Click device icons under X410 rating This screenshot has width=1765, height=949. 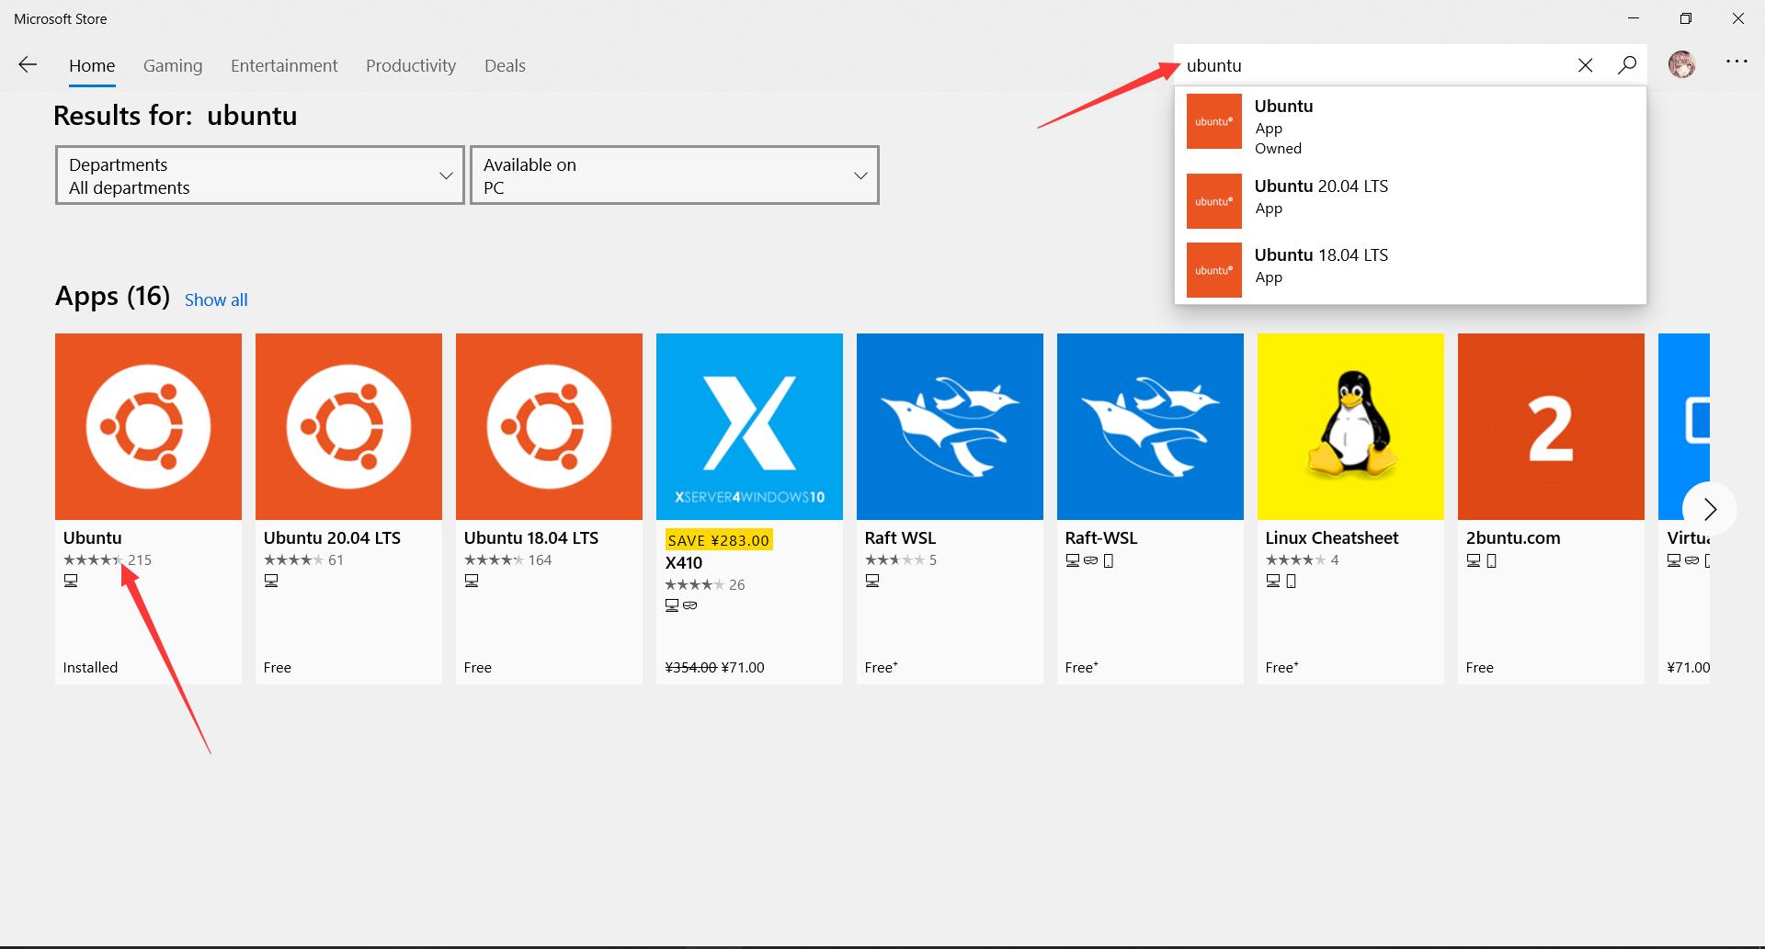tap(681, 605)
